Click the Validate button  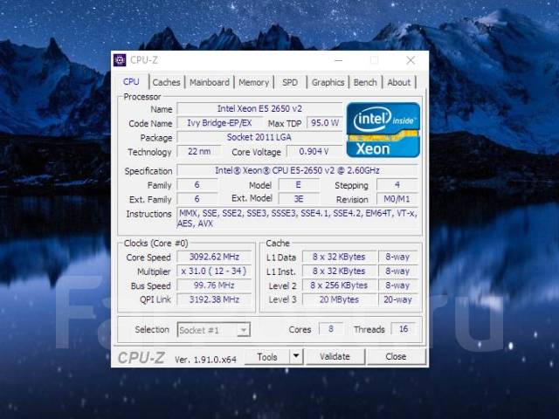click(x=335, y=356)
